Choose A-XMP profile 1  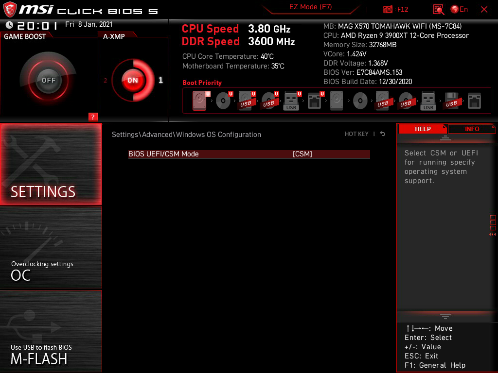(160, 80)
